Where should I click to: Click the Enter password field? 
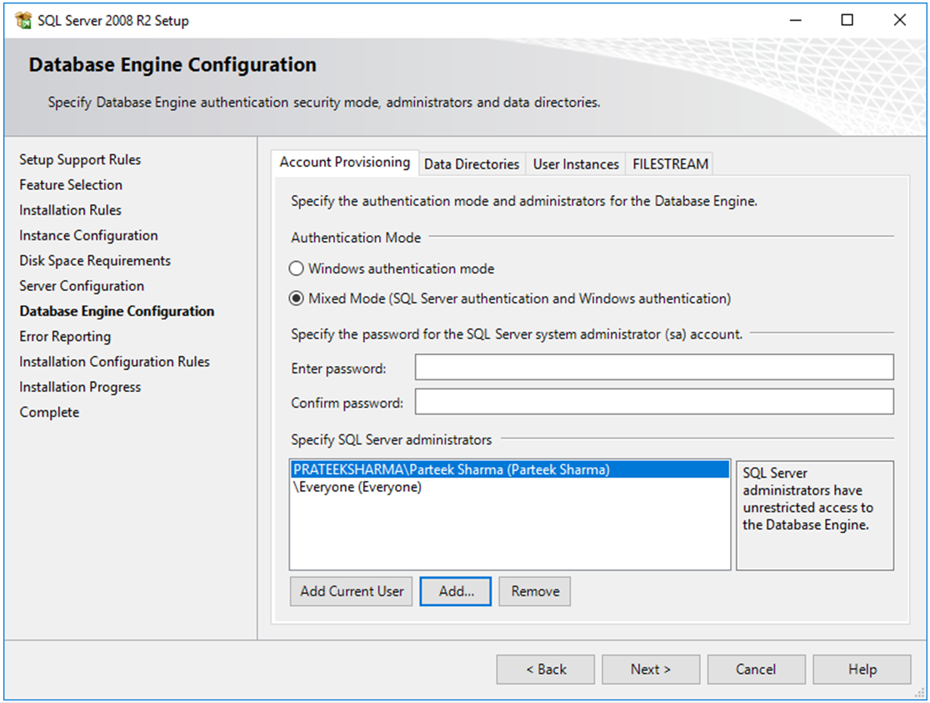tap(654, 367)
